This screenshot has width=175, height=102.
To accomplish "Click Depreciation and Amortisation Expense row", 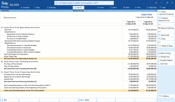I will point(78,34).
